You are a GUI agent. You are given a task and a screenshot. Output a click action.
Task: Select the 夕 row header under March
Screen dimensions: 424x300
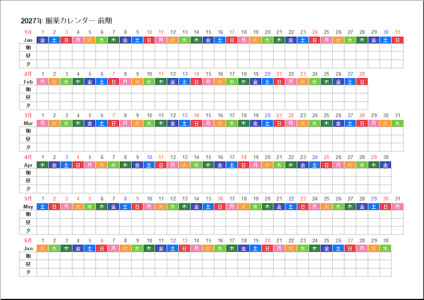point(28,148)
